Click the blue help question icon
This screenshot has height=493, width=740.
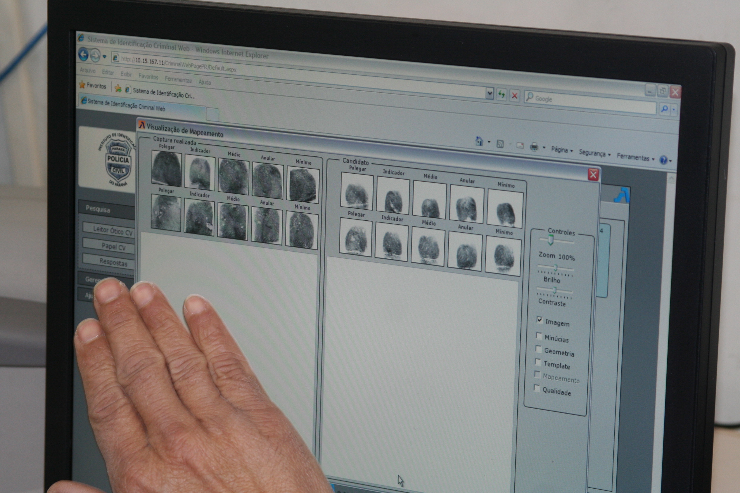[x=663, y=160]
